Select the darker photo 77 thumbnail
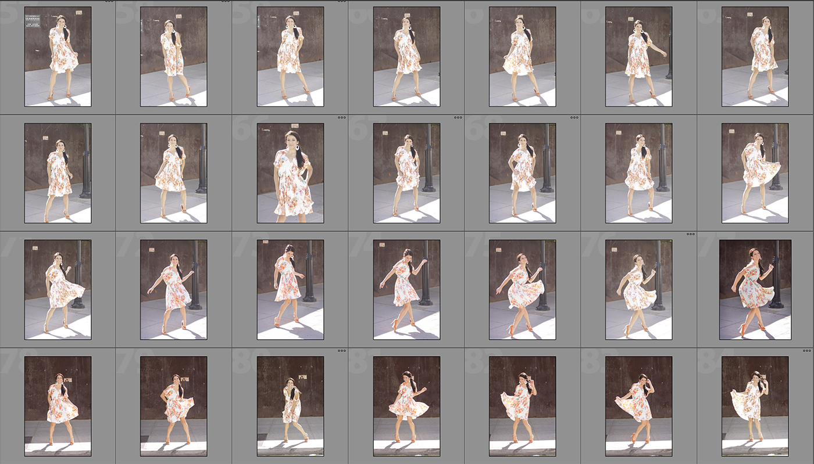The image size is (814, 464). click(755, 290)
